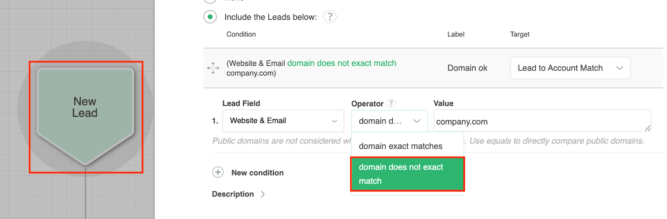Screen dimensions: 667x219
Task: Click the New condition text label
Action: (257, 173)
